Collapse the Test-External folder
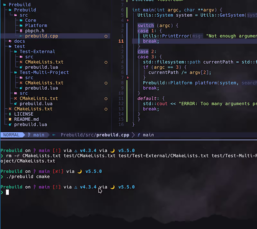Viewport: 257px width, 229px height. [x=15, y=52]
